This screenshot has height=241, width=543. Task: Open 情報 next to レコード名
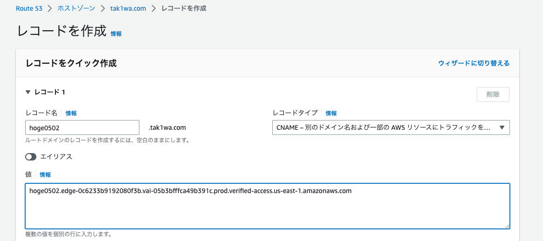point(71,113)
